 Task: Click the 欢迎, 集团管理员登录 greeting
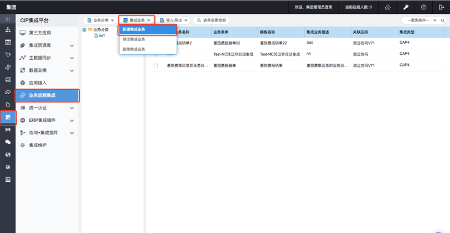[313, 7]
